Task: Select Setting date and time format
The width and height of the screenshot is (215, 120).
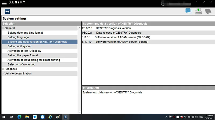Action: coord(40,33)
